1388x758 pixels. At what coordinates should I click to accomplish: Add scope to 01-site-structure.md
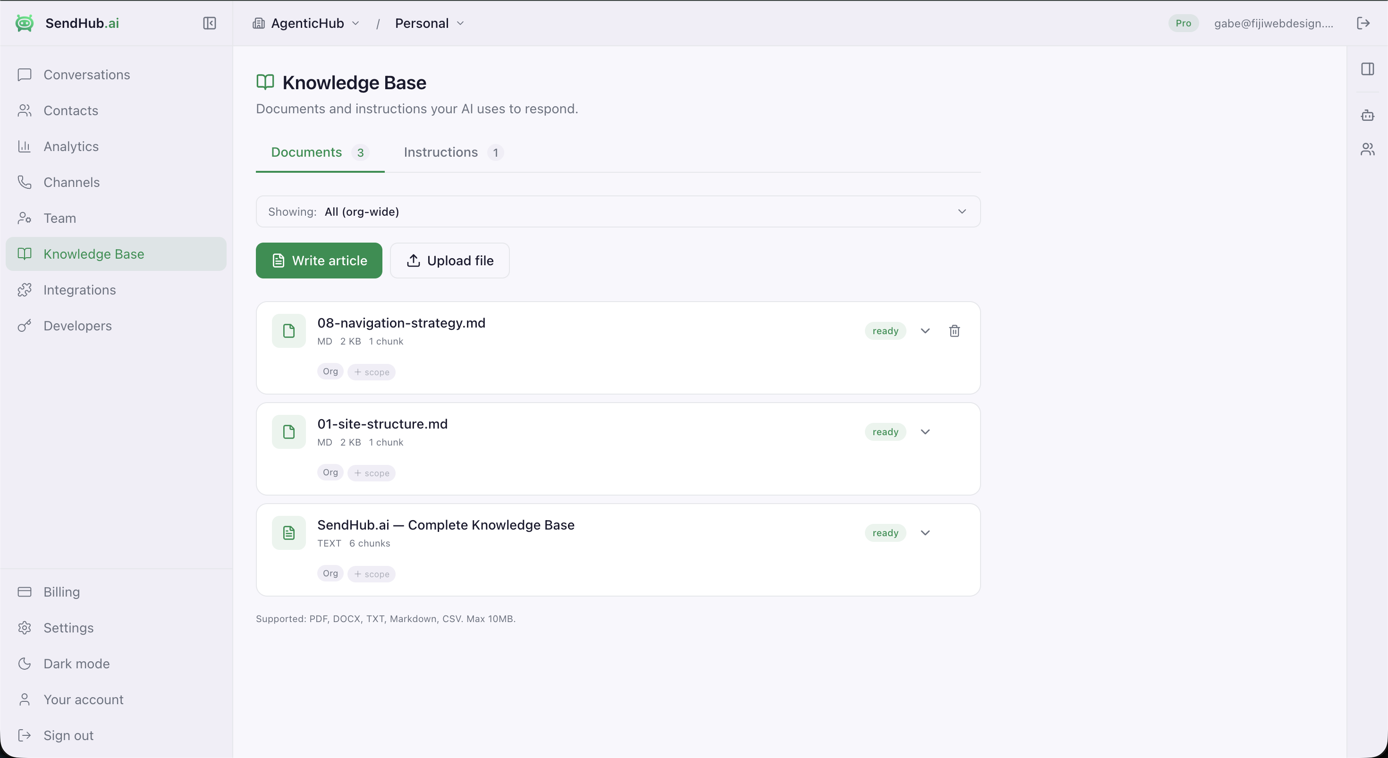(371, 473)
